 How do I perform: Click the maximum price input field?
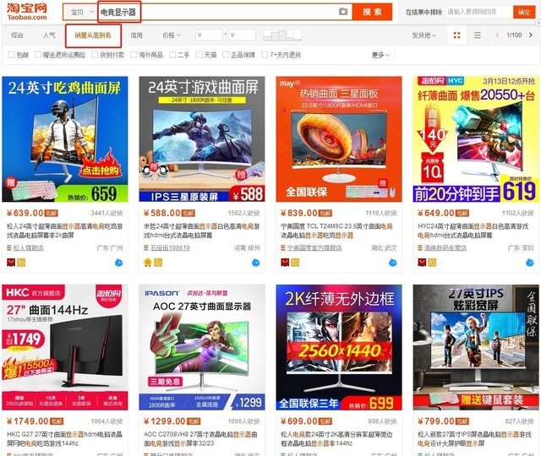pyautogui.click(x=242, y=35)
